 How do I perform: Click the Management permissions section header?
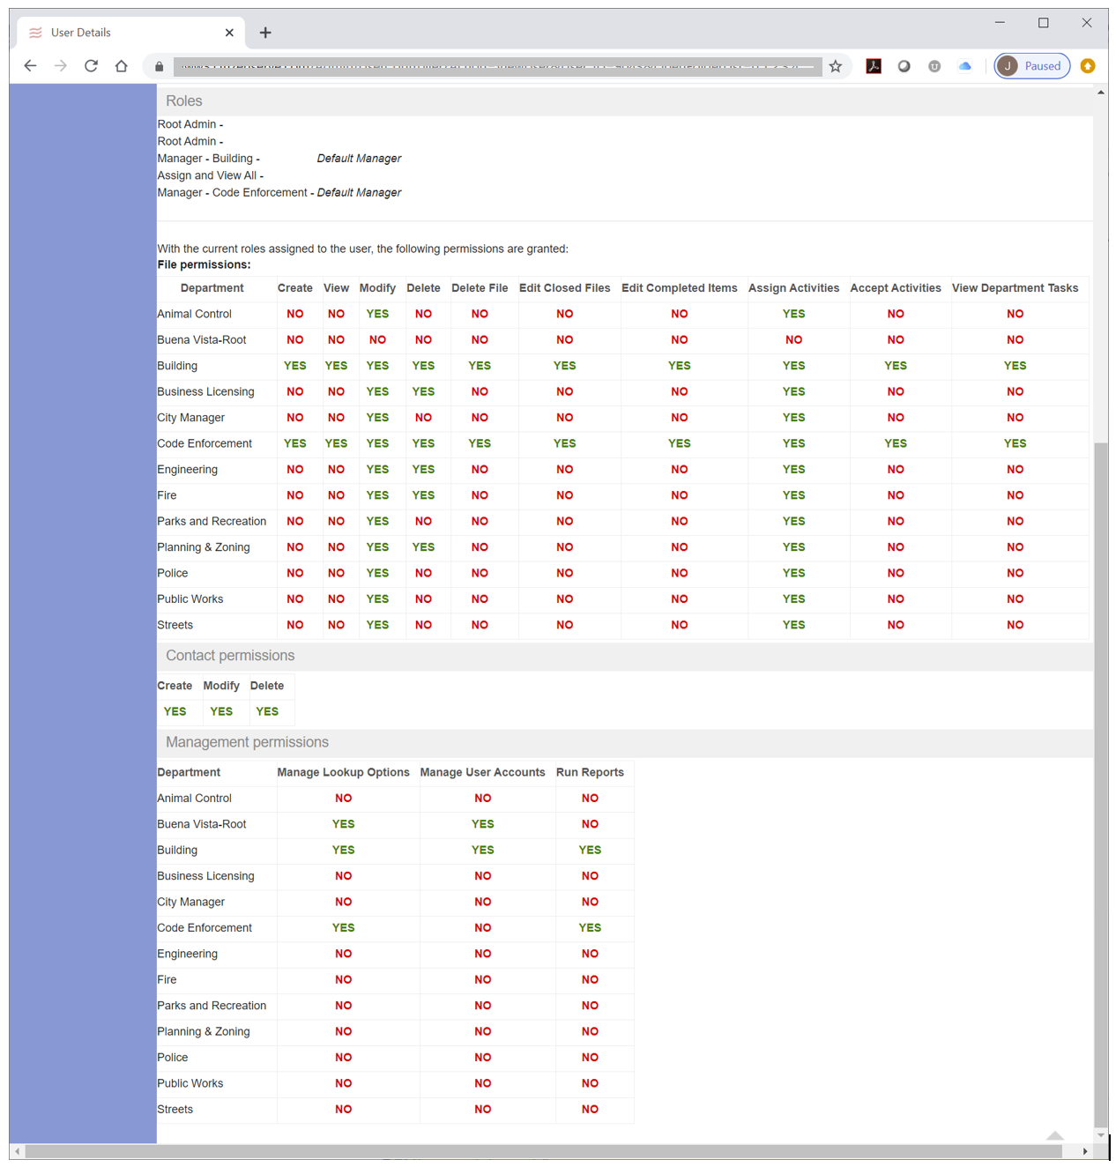[247, 742]
